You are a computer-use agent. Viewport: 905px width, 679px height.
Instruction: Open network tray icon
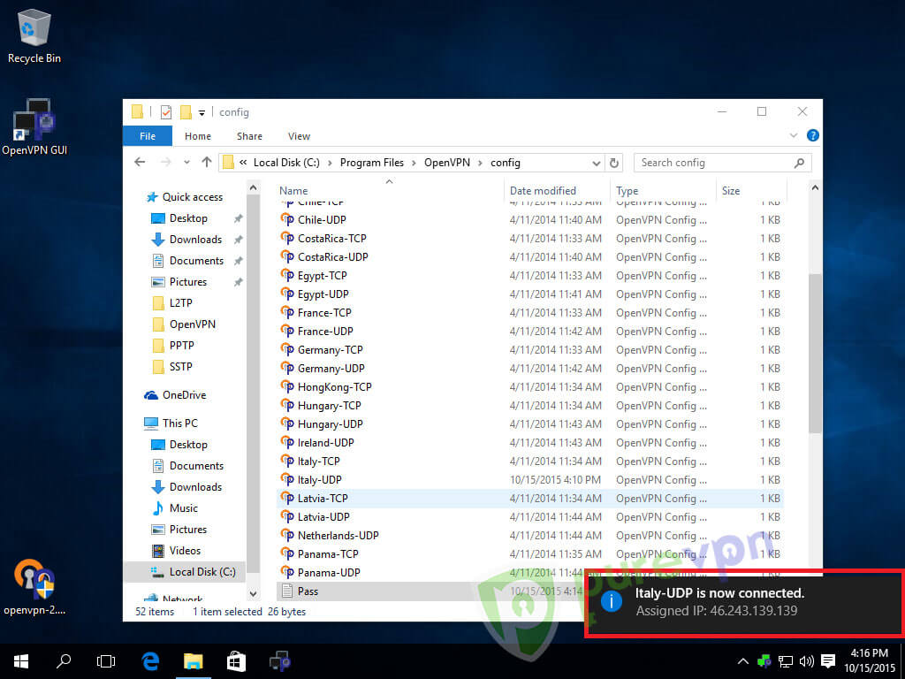pos(786,661)
